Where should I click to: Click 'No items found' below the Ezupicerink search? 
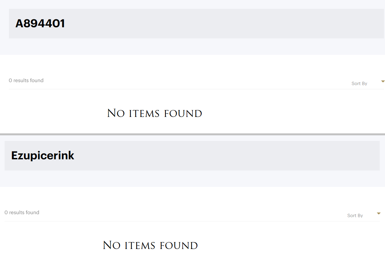tap(150, 246)
